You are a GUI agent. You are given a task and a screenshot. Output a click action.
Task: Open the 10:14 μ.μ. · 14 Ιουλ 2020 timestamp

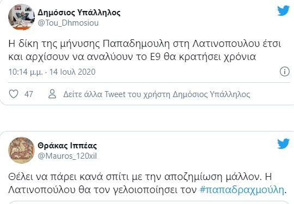(52, 72)
